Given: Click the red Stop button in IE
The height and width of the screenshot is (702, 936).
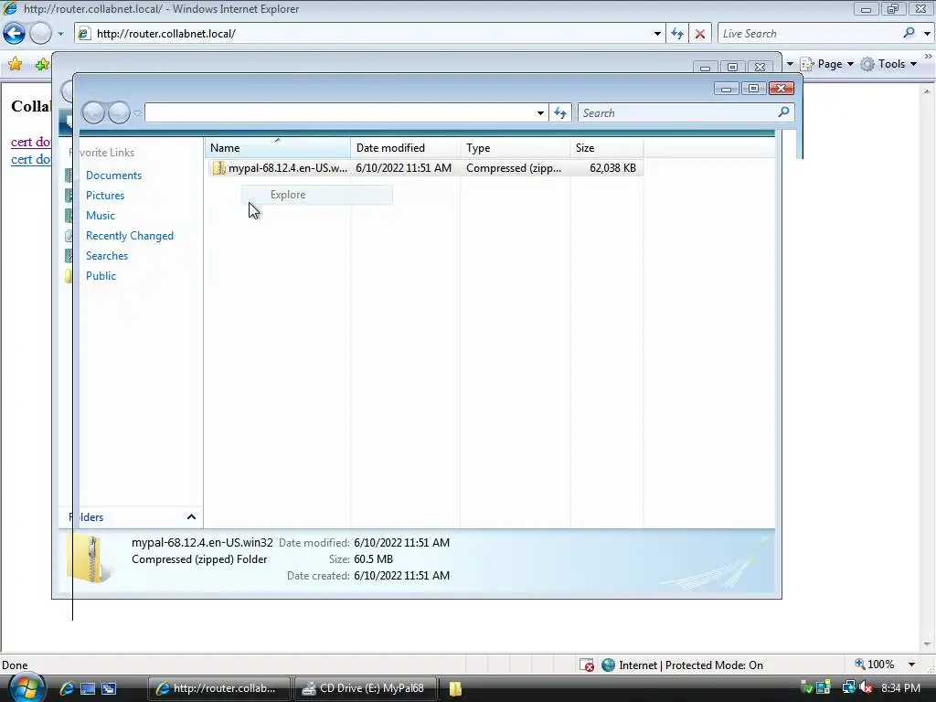Looking at the screenshot, I should tap(700, 34).
